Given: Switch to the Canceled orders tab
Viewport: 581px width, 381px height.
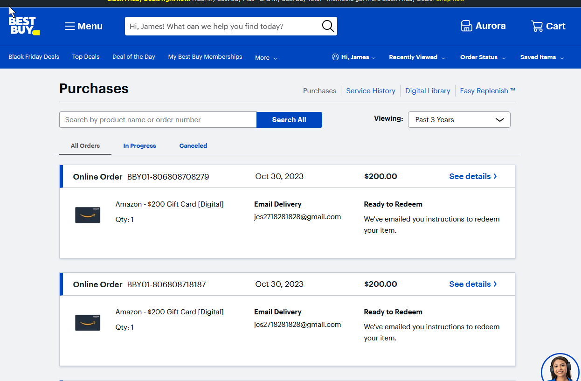Looking at the screenshot, I should (193, 146).
